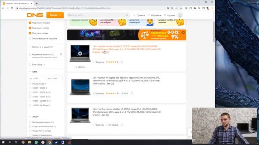259x145 pixels.
Task: Launch Chrome from the taskbar
Action: 23,142
